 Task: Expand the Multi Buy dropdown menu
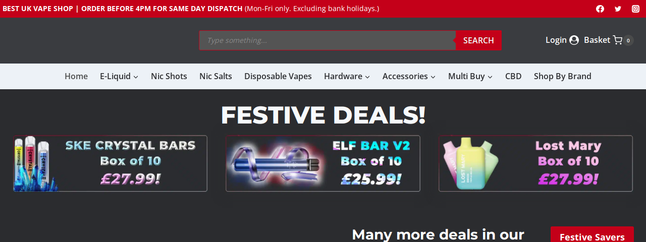pyautogui.click(x=470, y=76)
